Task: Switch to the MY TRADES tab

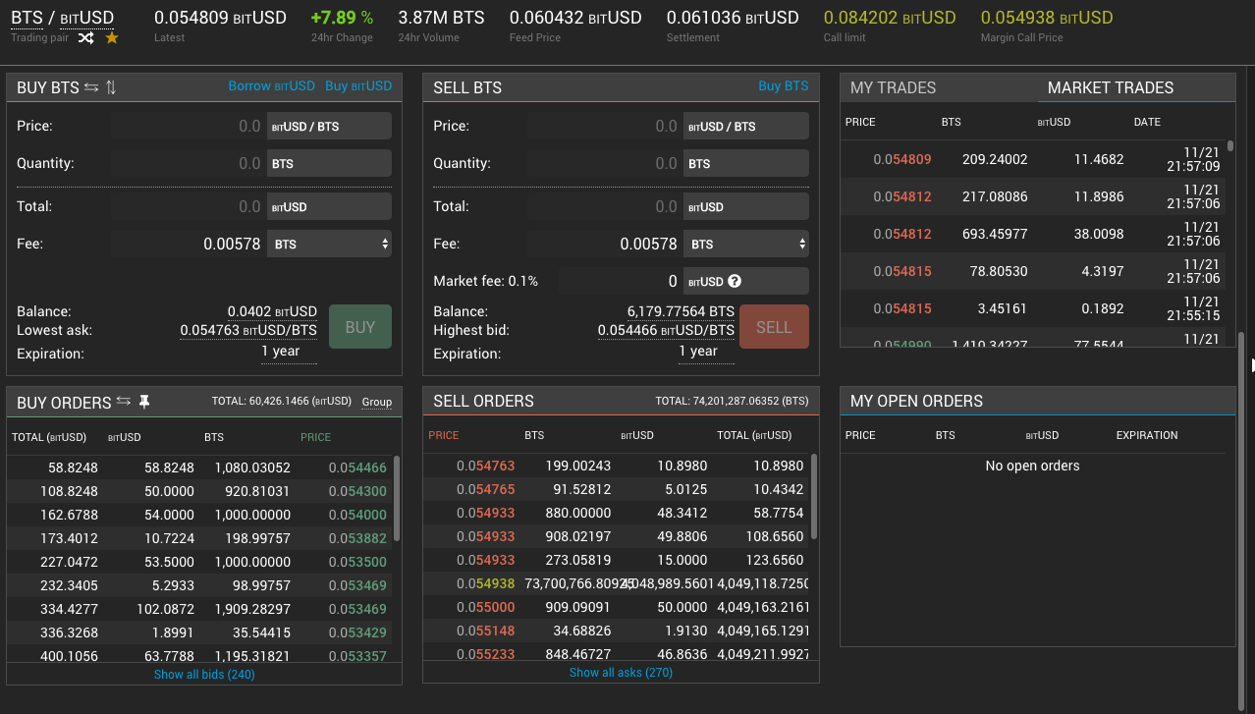Action: click(894, 87)
